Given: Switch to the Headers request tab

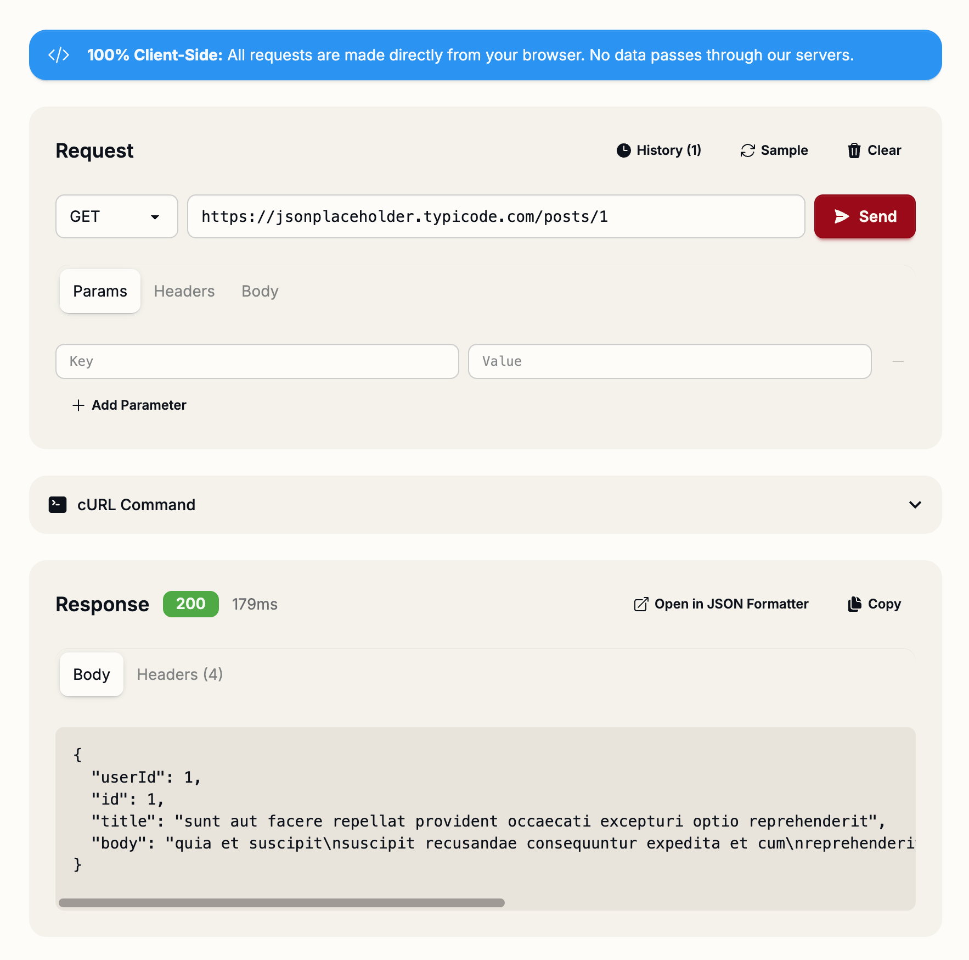Looking at the screenshot, I should 184,291.
